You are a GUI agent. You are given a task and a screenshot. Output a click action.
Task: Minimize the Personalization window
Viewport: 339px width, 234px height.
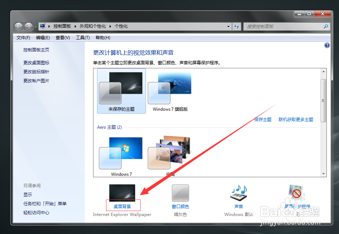pos(299,14)
